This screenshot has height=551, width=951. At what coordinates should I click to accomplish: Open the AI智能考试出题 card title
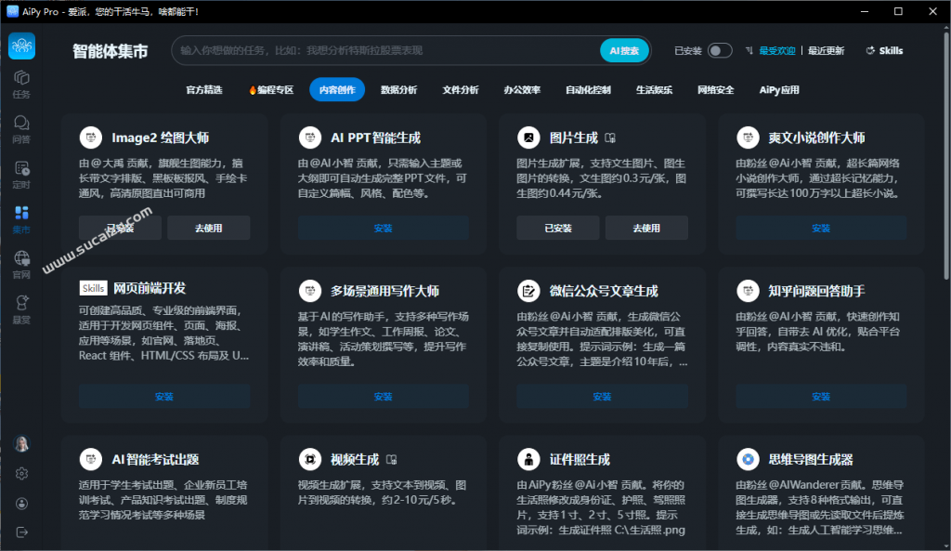tap(155, 459)
